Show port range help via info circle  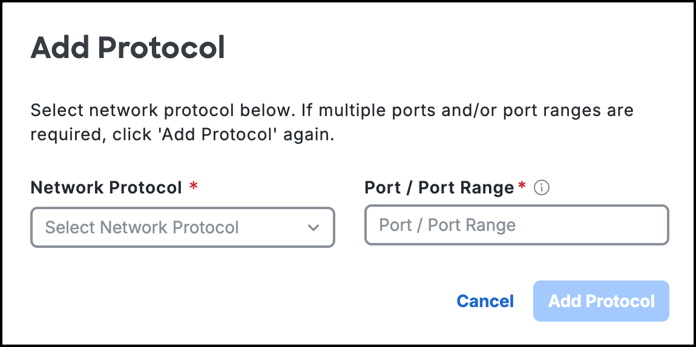(541, 188)
